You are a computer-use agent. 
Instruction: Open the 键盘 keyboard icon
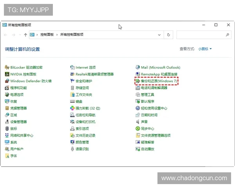tap(72, 101)
